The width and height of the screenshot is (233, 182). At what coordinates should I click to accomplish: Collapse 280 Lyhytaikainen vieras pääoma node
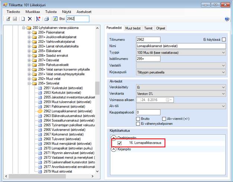pyautogui.click(x=23, y=28)
